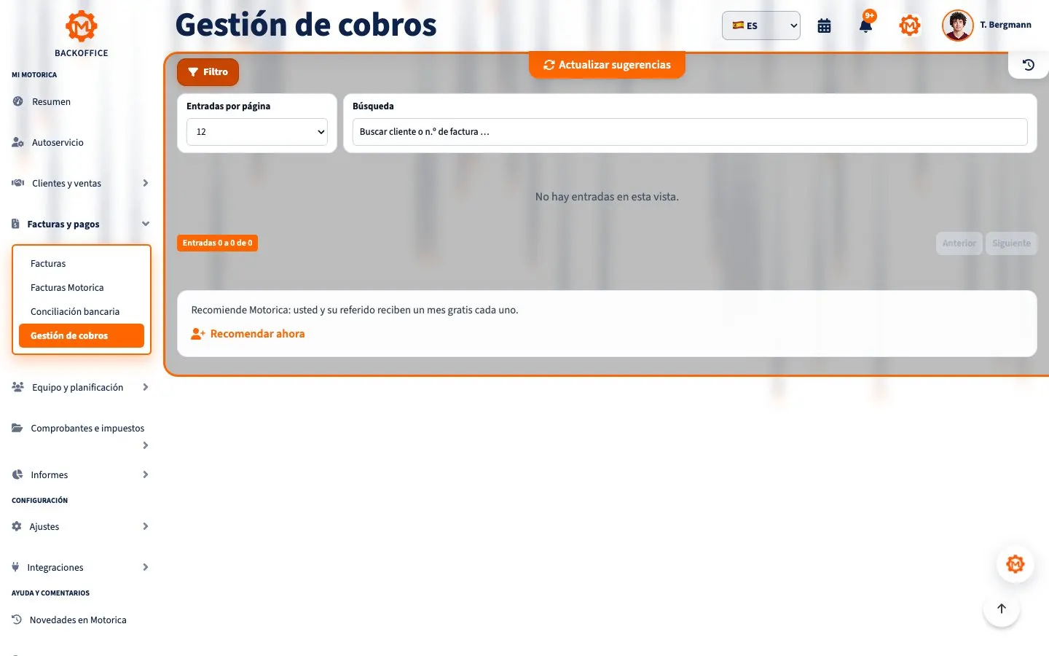1049x656 pixels.
Task: Click the orange Motorica gear icon in header
Action: click(909, 26)
